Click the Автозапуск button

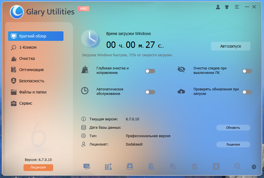(230, 46)
